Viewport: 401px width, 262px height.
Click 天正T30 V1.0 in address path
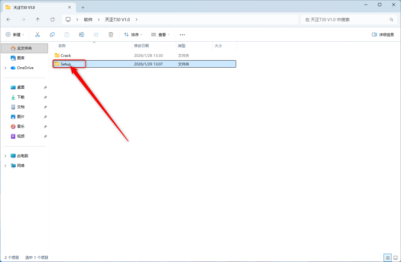[117, 19]
